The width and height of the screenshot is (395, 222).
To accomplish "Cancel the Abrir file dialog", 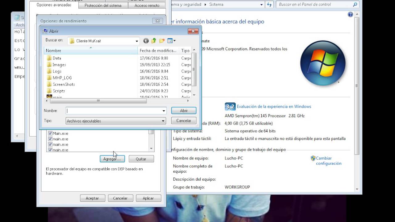I will (184, 121).
